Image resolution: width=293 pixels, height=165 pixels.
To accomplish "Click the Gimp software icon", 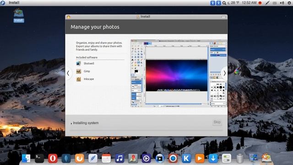I will point(78,71).
